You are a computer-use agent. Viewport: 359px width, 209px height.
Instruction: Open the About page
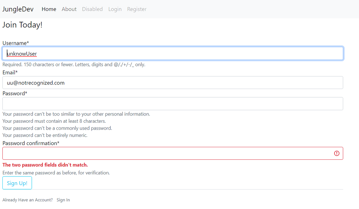69,9
